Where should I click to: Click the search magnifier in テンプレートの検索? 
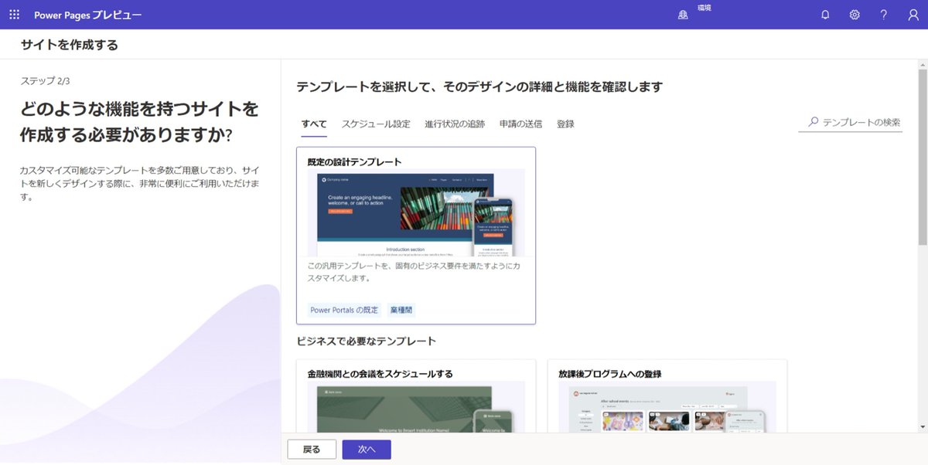[810, 121]
